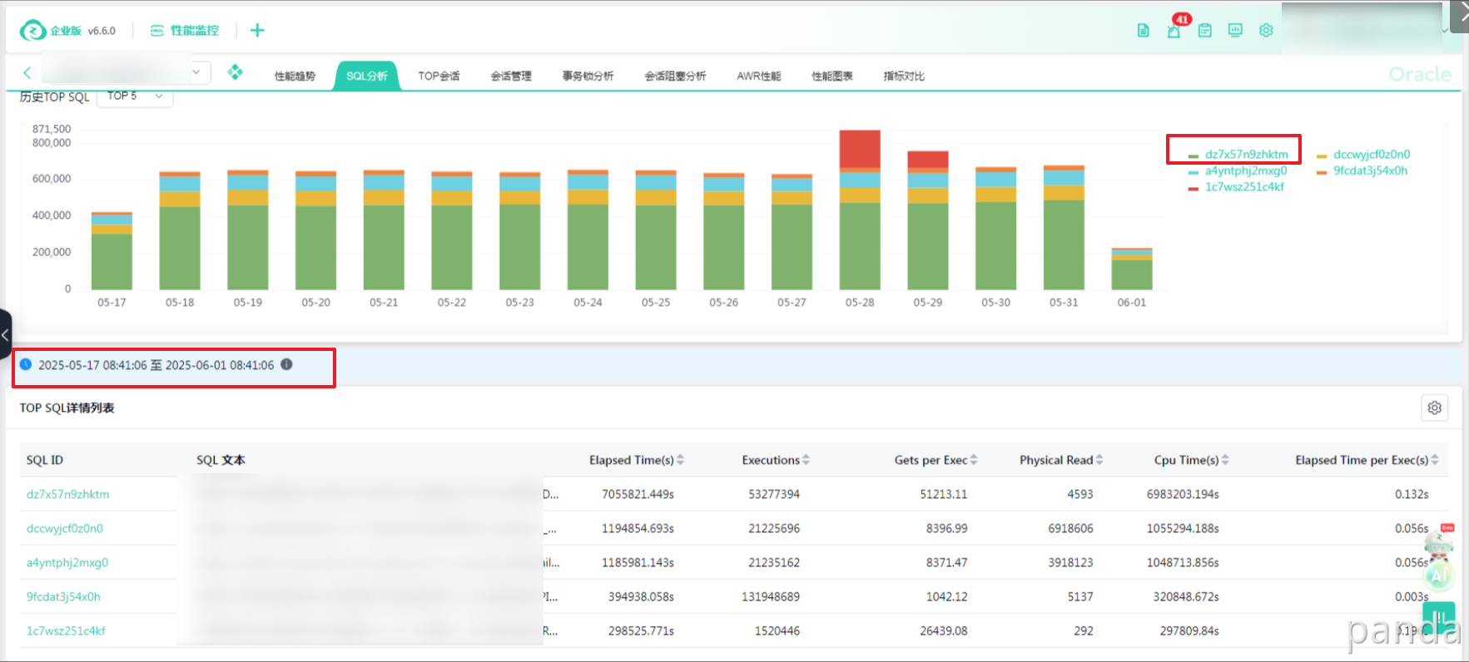The image size is (1469, 662).
Task: Toggle legend series a4yntphj2mxg0
Action: pos(1238,170)
